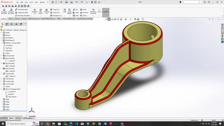Viewport: 224px width, 126px height.
Task: Click the Zoom to Fit magnifier icon
Action: [x=106, y=19]
